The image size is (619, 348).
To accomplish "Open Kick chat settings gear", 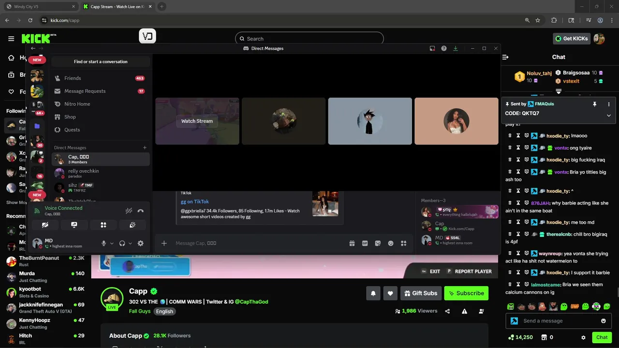I will click(x=583, y=337).
